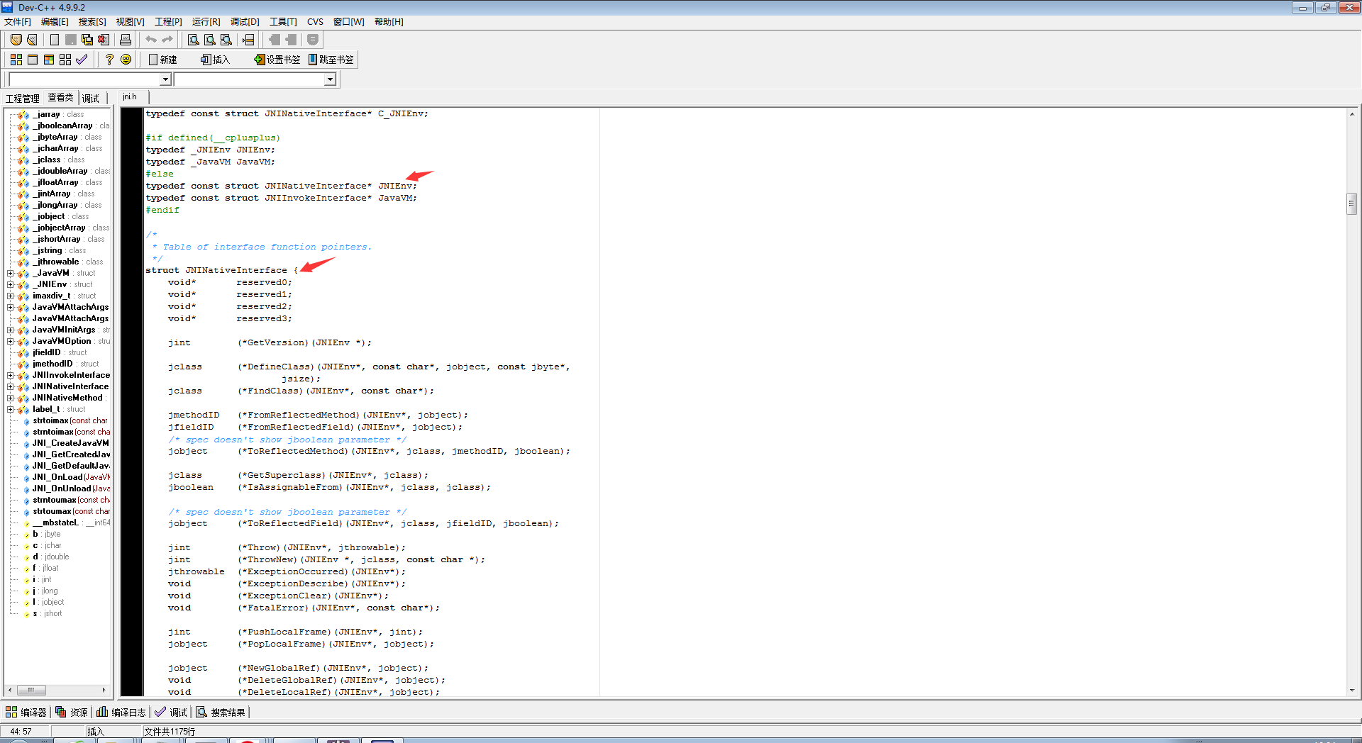
Task: Click the Redo arrow icon
Action: (x=167, y=40)
